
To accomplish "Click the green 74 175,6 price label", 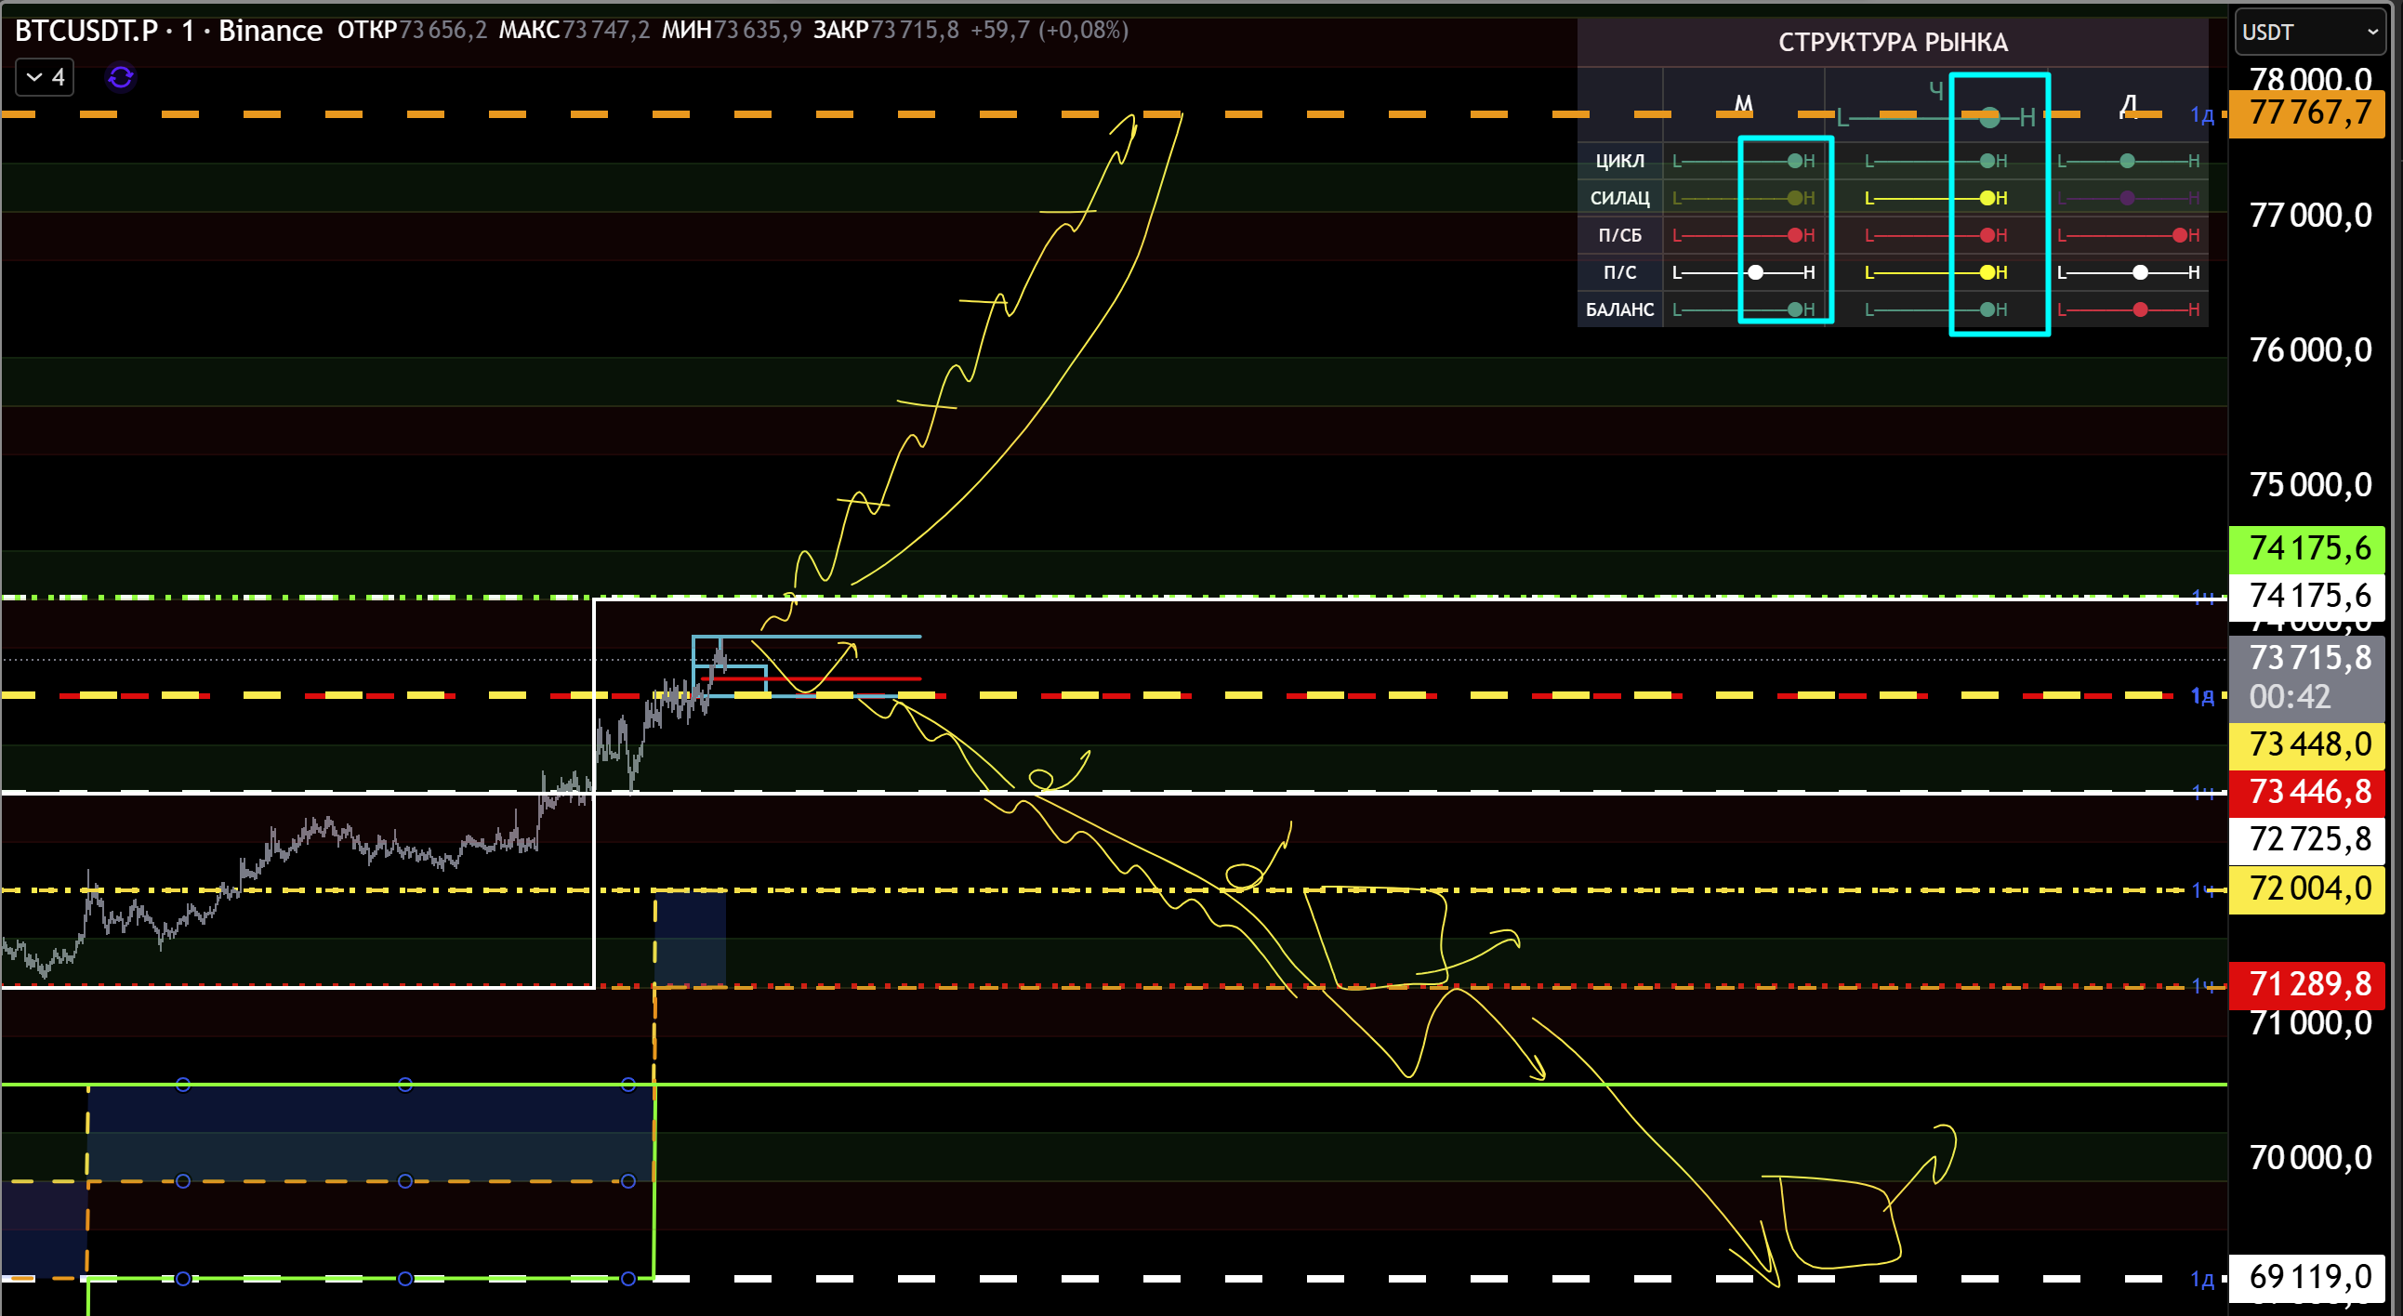I will (2306, 548).
